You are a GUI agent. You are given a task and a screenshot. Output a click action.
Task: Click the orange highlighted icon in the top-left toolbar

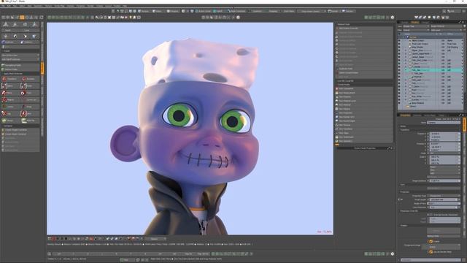click(x=22, y=18)
